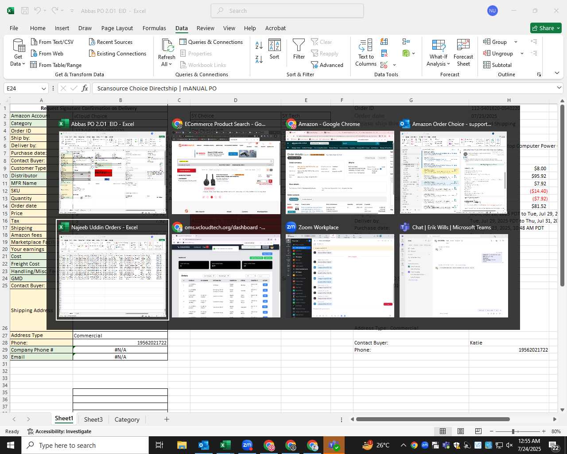Switch to ECommerce Product Search Chrome window
This screenshot has height=454, width=567.
coord(226,167)
